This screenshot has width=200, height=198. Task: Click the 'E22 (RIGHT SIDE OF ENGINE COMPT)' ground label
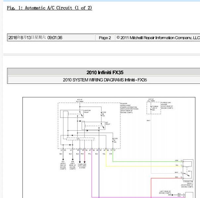click(x=63, y=165)
